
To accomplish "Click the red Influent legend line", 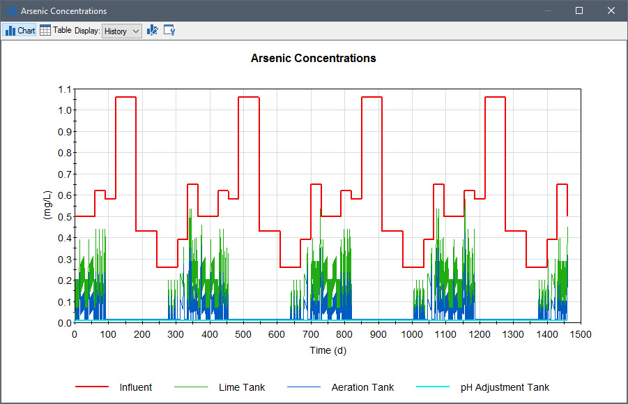I will point(92,387).
